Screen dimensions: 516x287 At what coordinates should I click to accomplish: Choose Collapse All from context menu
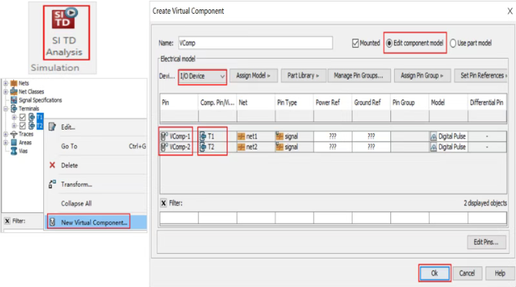(76, 204)
